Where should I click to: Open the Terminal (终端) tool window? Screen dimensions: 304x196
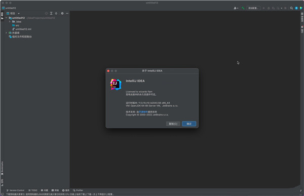(55, 190)
